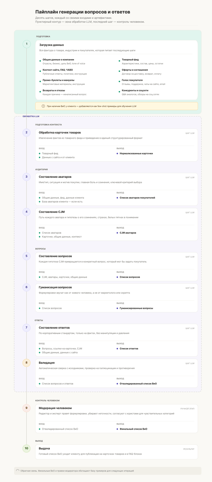Select "Голос покупателя" in the data list
This screenshot has width=212, height=482.
click(x=132, y=80)
